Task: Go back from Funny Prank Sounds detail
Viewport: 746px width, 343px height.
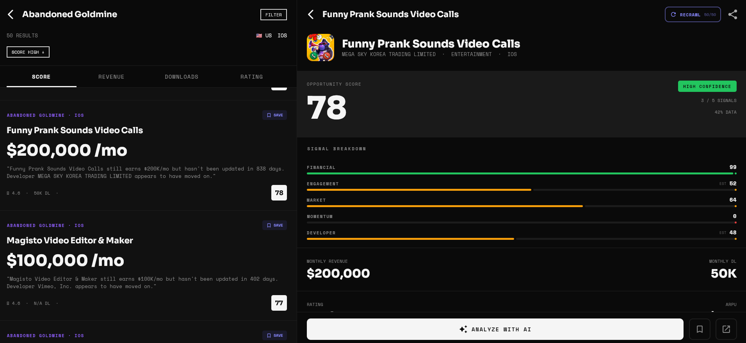Action: [311, 14]
